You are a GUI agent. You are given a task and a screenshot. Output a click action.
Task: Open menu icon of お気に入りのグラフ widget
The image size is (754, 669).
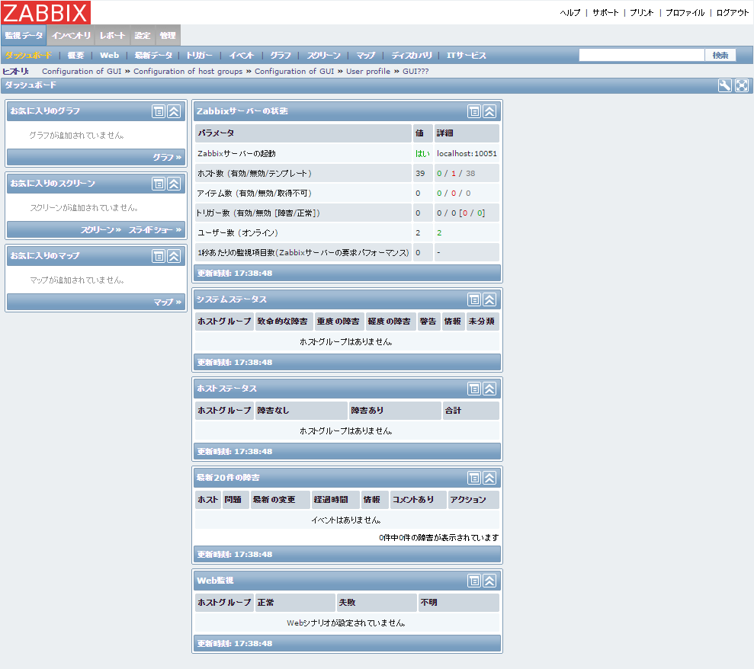pos(158,111)
